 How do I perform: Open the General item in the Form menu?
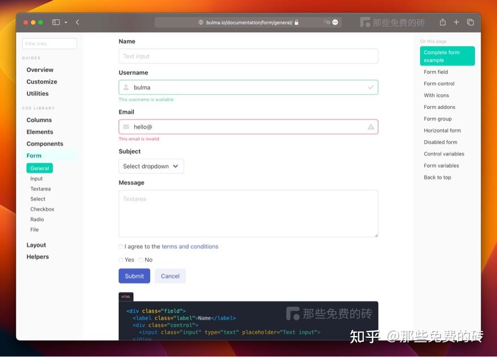click(39, 168)
